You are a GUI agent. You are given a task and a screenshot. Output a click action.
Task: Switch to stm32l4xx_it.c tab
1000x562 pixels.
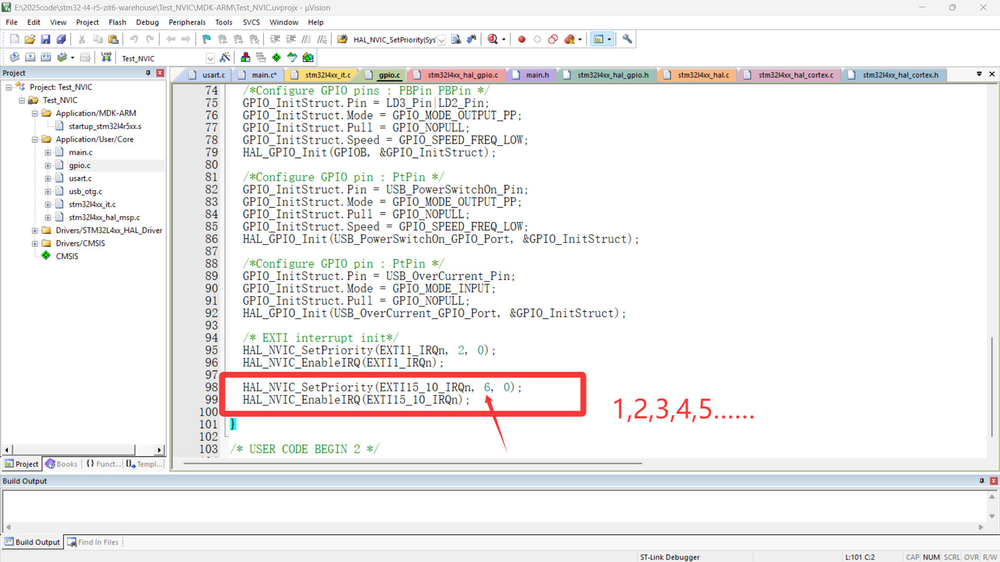coord(328,75)
